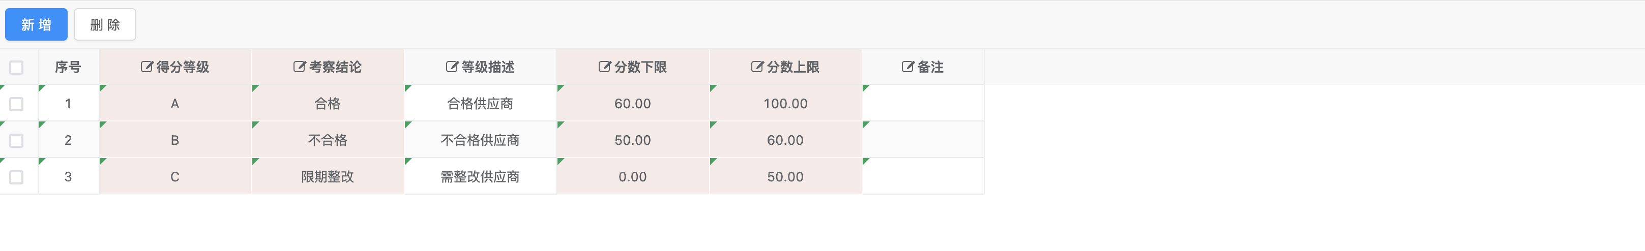
Task: Click the 不合格 conclusion cell
Action: click(x=328, y=141)
